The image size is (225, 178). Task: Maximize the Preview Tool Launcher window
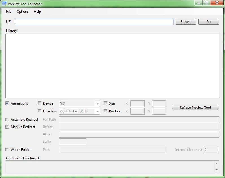coord(206,3)
